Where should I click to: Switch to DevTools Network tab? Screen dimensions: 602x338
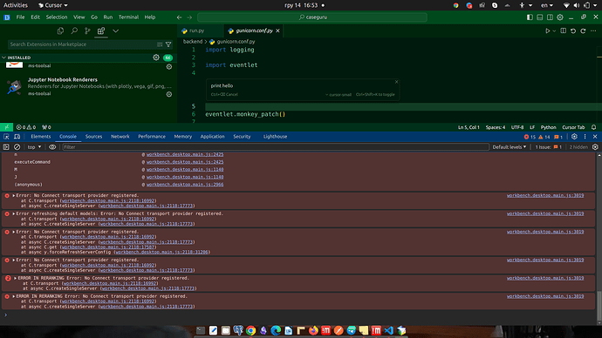(120, 137)
